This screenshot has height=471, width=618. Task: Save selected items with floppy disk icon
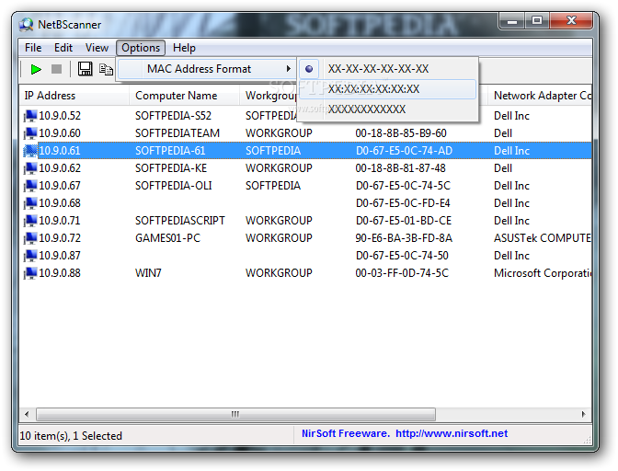click(85, 69)
